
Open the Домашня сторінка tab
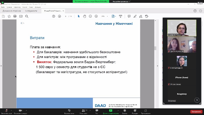click(11, 11)
